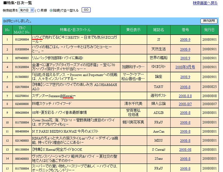Click MARC number 0079400005
Screen dimensions: 223x172
22,58
